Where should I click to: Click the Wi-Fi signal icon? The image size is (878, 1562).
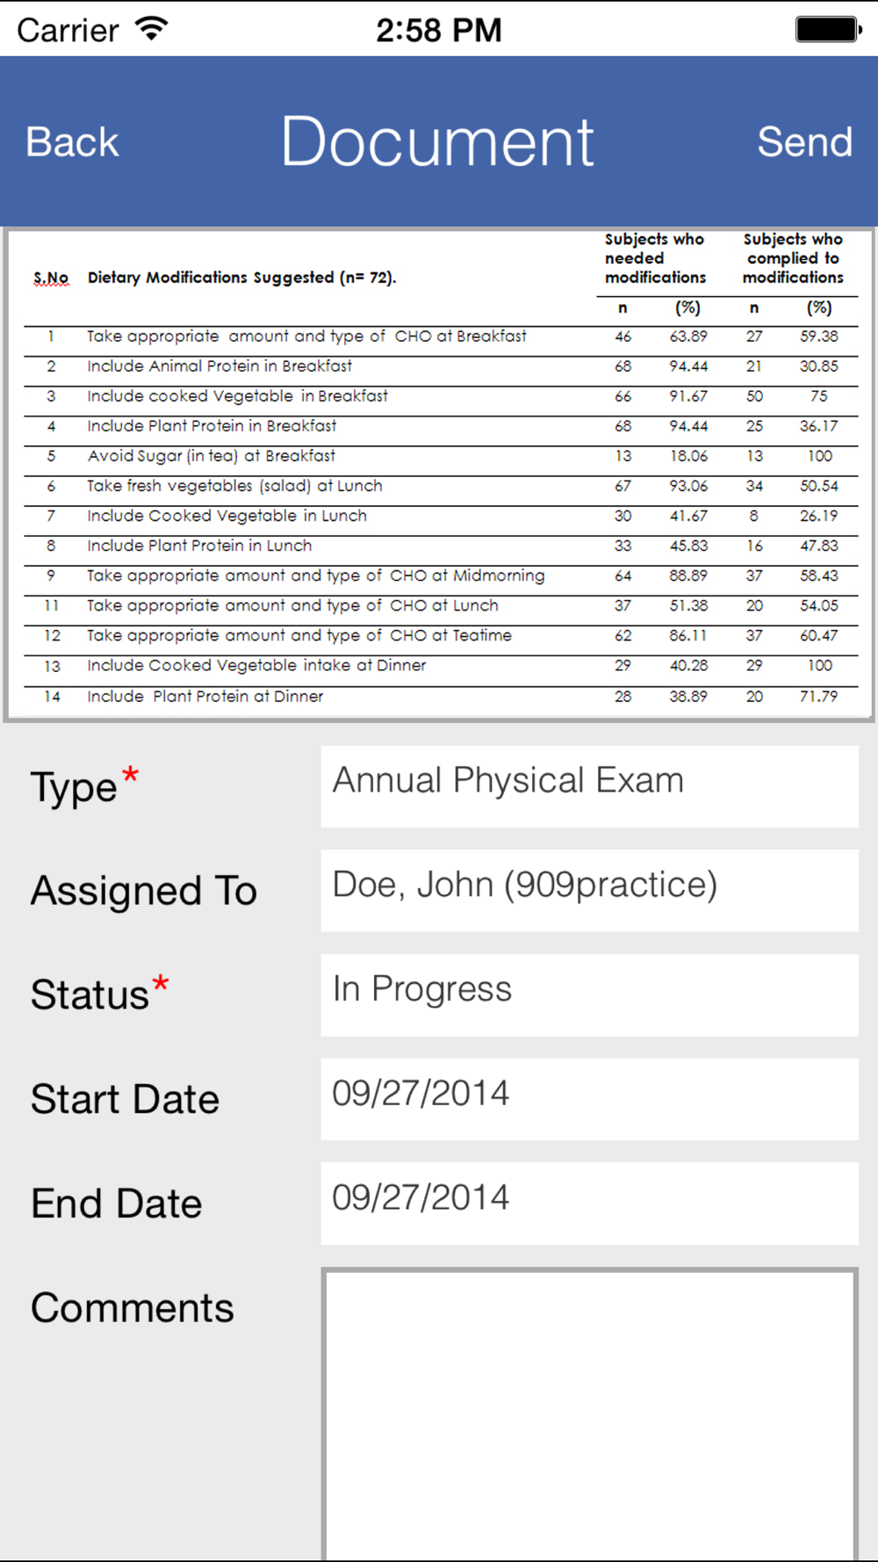click(152, 29)
